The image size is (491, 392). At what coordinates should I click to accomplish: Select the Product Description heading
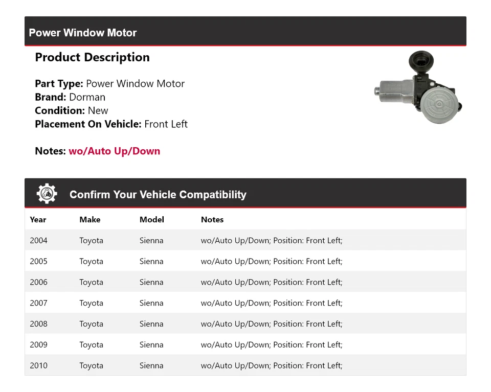(93, 57)
